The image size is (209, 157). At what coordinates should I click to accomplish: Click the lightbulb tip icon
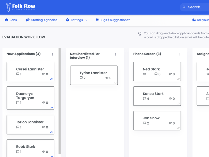(140, 34)
